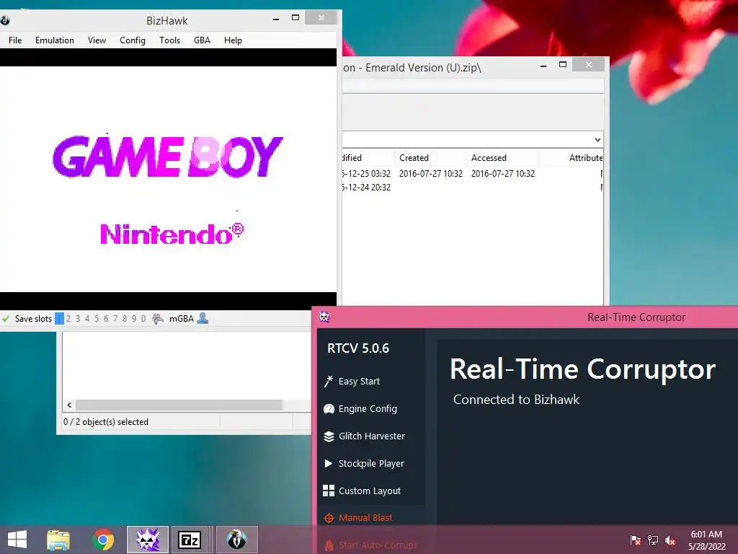Open the Windows Start menu
This screenshot has height=554, width=738.
pos(17,540)
